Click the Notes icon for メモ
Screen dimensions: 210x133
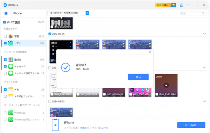(11, 89)
